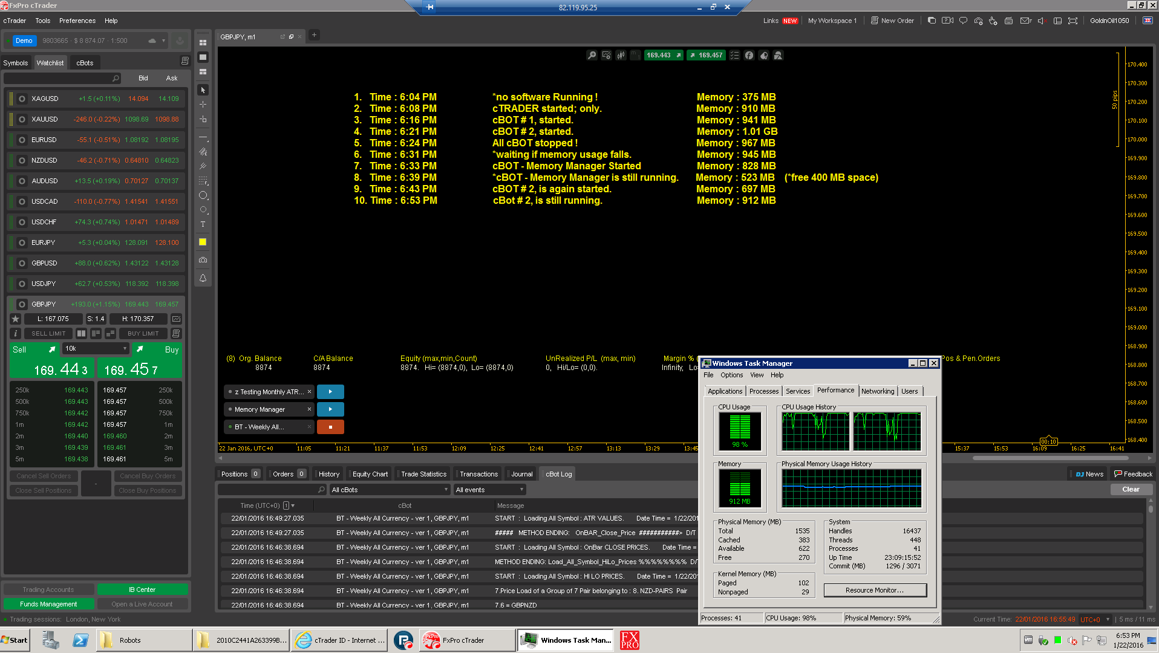
Task: Click the Clear log button
Action: click(x=1131, y=489)
